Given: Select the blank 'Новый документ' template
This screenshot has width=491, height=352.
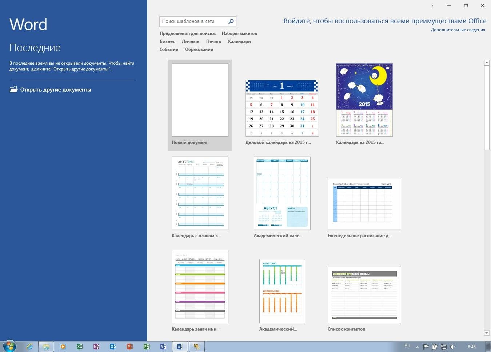Looking at the screenshot, I should click(200, 100).
